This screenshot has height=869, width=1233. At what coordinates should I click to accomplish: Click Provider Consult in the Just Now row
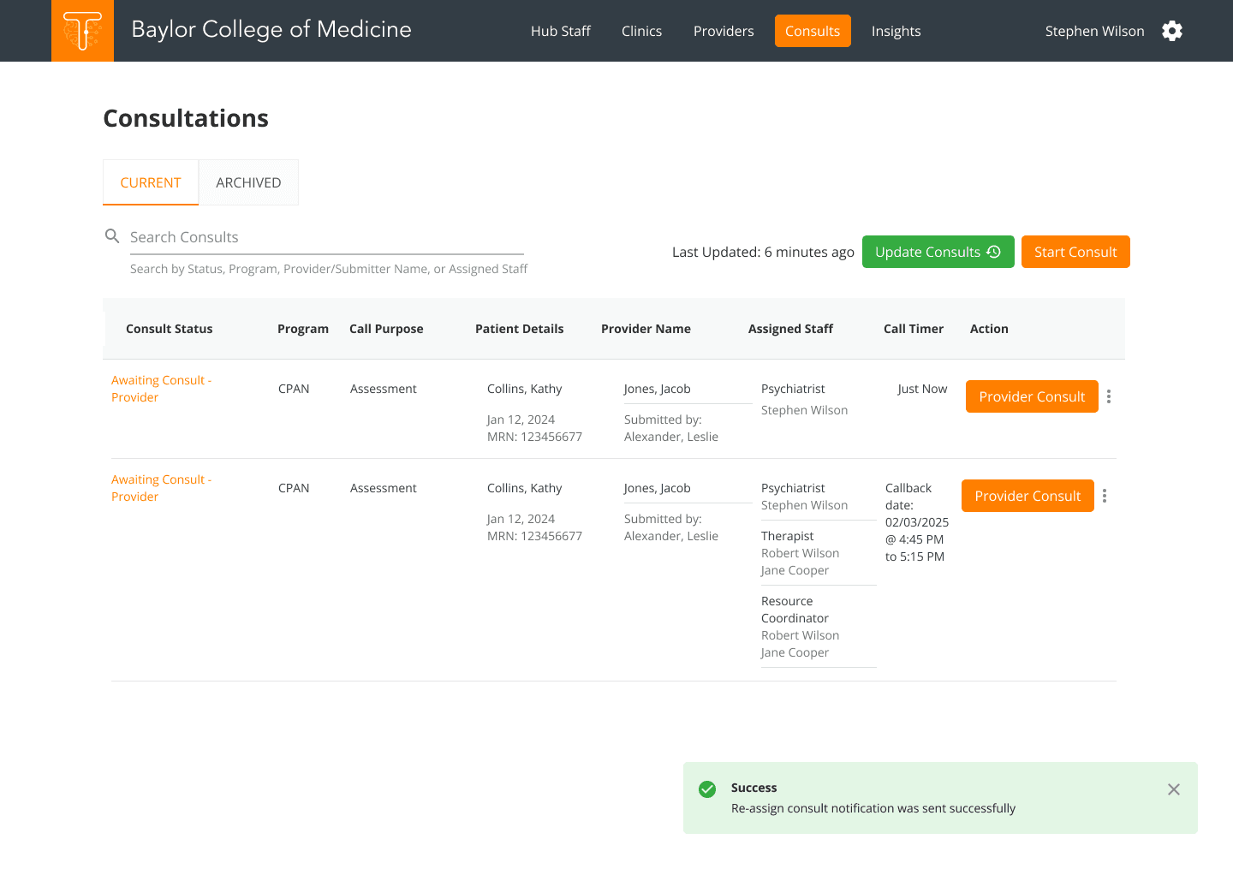point(1032,396)
